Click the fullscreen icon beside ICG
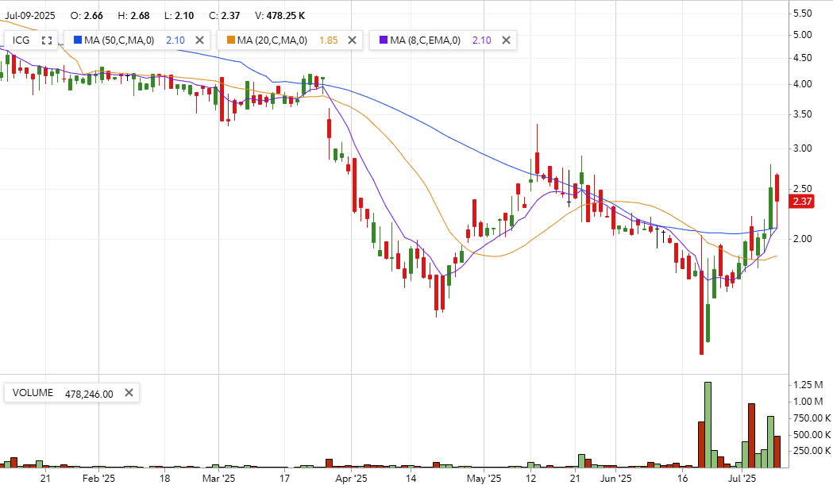The width and height of the screenshot is (833, 485). [x=47, y=40]
